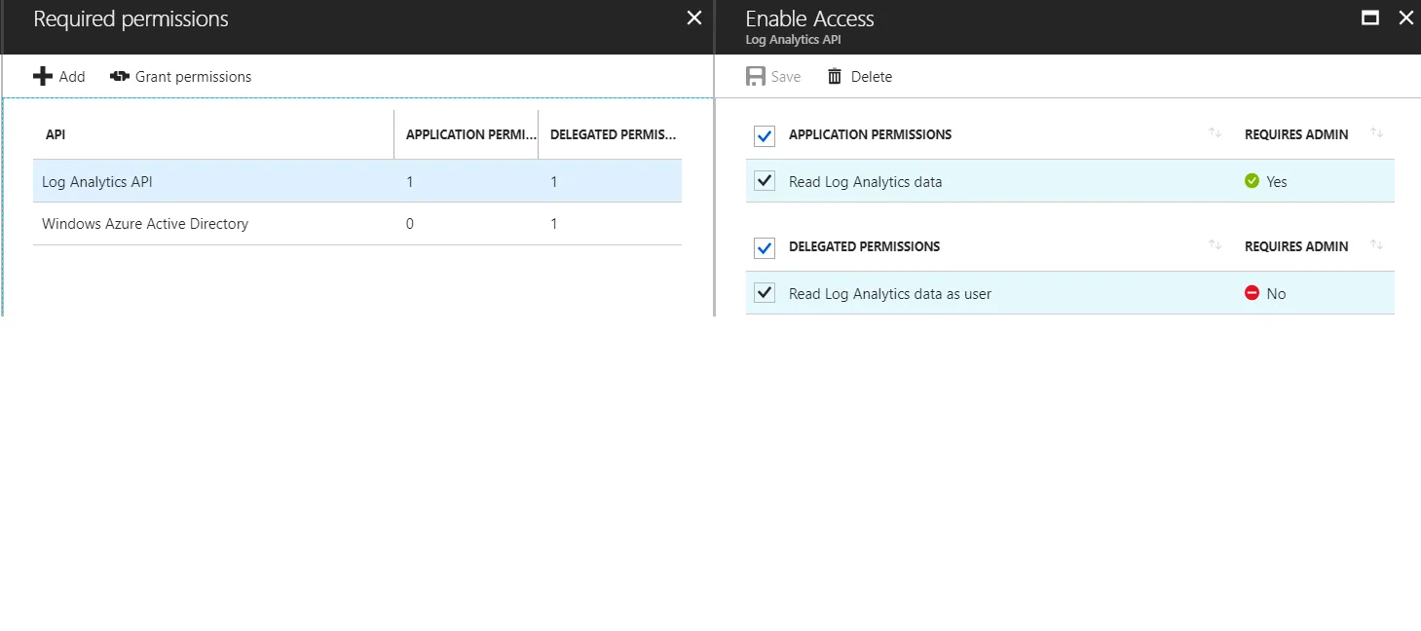Toggle the Delegated Permissions select-all checkbox
This screenshot has height=631, width=1421.
pos(765,247)
